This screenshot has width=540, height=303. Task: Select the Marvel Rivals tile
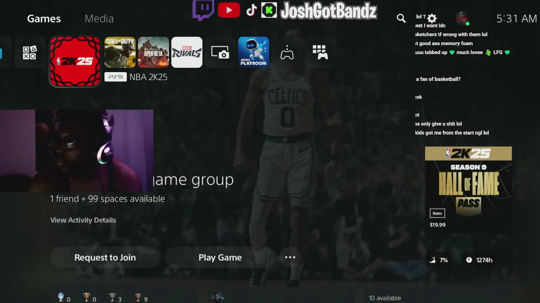click(187, 52)
